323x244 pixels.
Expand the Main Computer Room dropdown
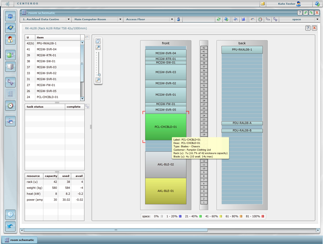click(x=120, y=19)
